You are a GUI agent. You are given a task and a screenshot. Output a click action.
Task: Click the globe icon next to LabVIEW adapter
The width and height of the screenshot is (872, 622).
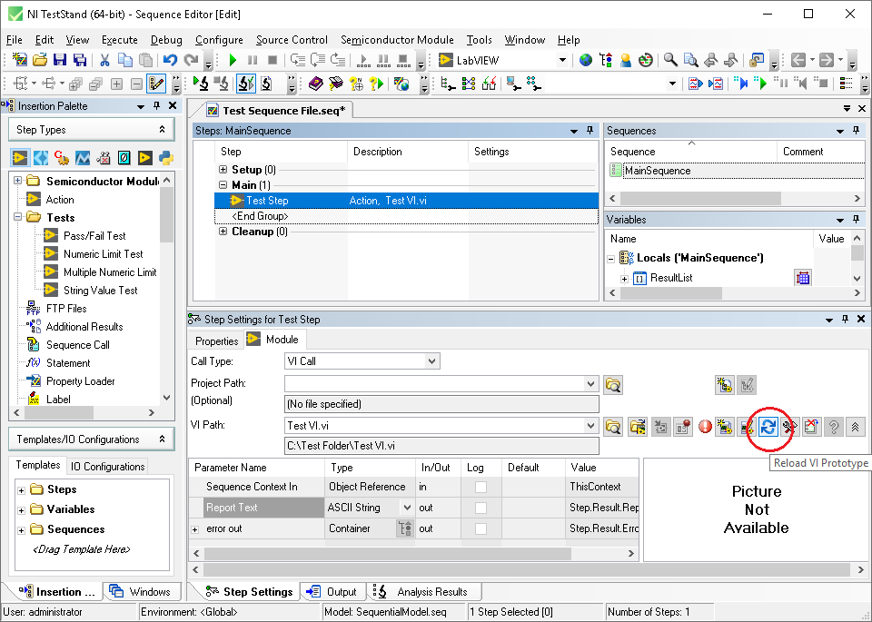click(x=586, y=60)
